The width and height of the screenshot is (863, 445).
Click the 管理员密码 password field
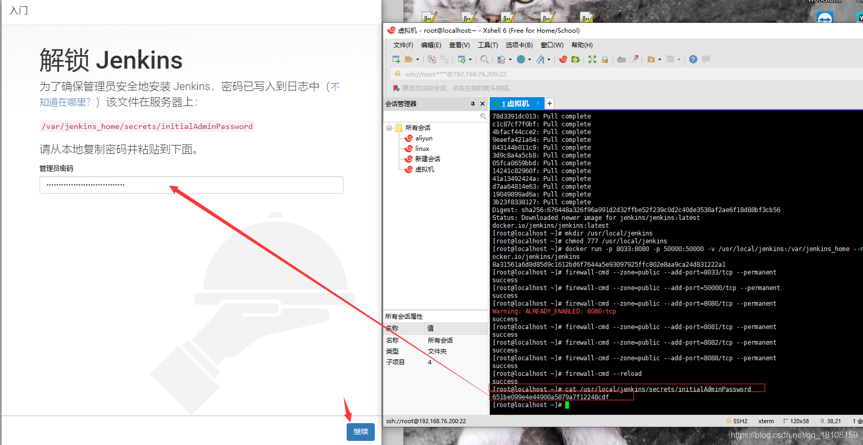coord(192,185)
